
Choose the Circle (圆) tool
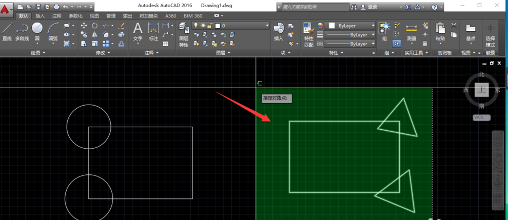click(x=37, y=31)
